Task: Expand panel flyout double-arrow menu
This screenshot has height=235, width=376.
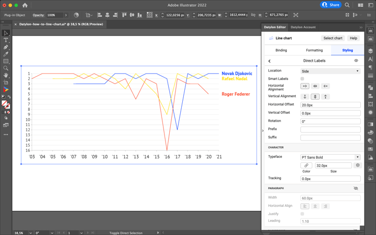Action: (x=361, y=27)
